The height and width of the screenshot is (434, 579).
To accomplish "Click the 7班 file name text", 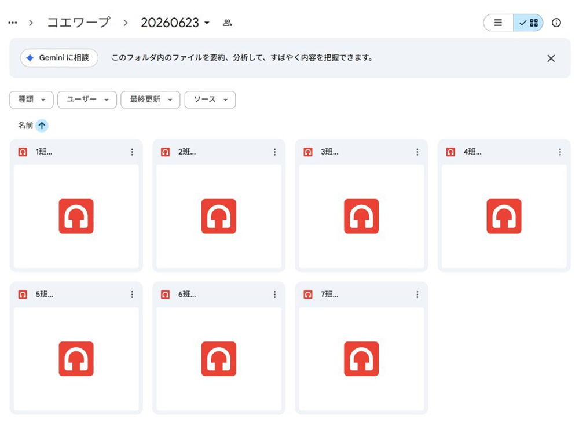I will 329,295.
